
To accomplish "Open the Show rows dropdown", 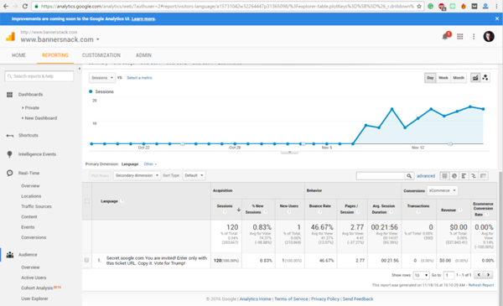I will pyautogui.click(x=421, y=275).
